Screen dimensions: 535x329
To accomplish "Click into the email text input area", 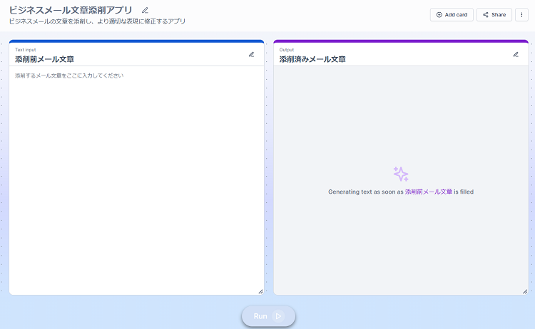I will [x=136, y=178].
